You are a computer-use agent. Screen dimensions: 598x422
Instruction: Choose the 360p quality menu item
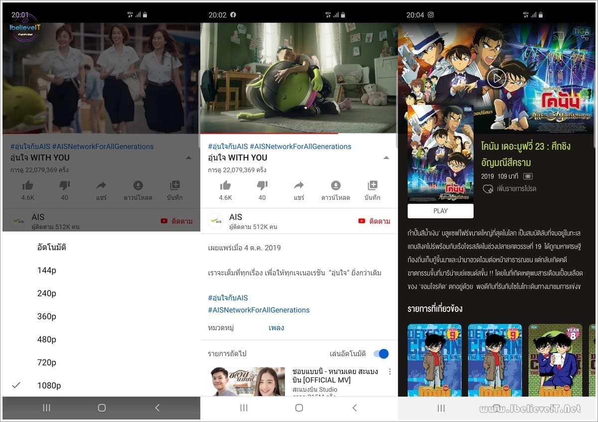coord(47,316)
